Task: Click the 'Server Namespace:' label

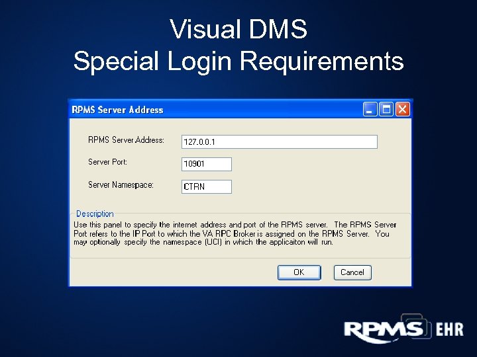Action: pyautogui.click(x=121, y=184)
